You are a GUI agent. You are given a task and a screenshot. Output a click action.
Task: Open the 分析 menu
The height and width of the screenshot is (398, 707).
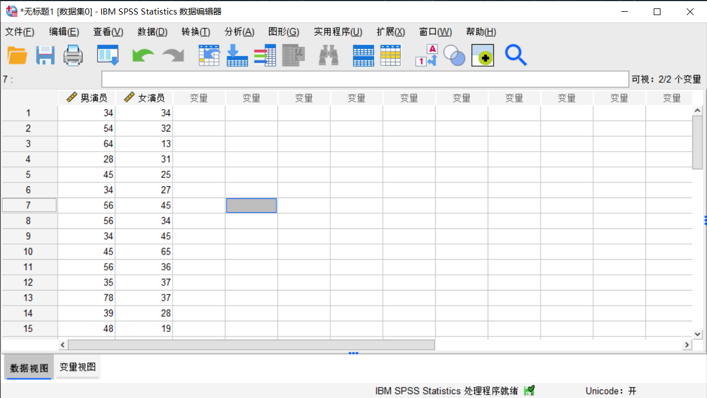click(x=239, y=32)
